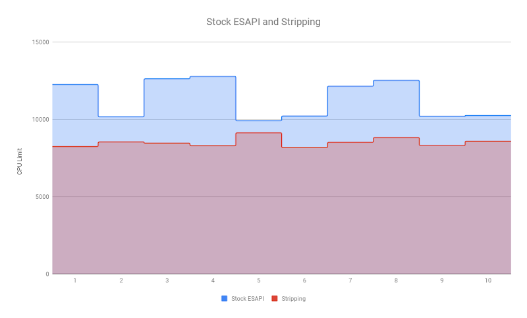Click the 15000 y-axis label
Image resolution: width=527 pixels, height=318 pixels.
[41, 42]
